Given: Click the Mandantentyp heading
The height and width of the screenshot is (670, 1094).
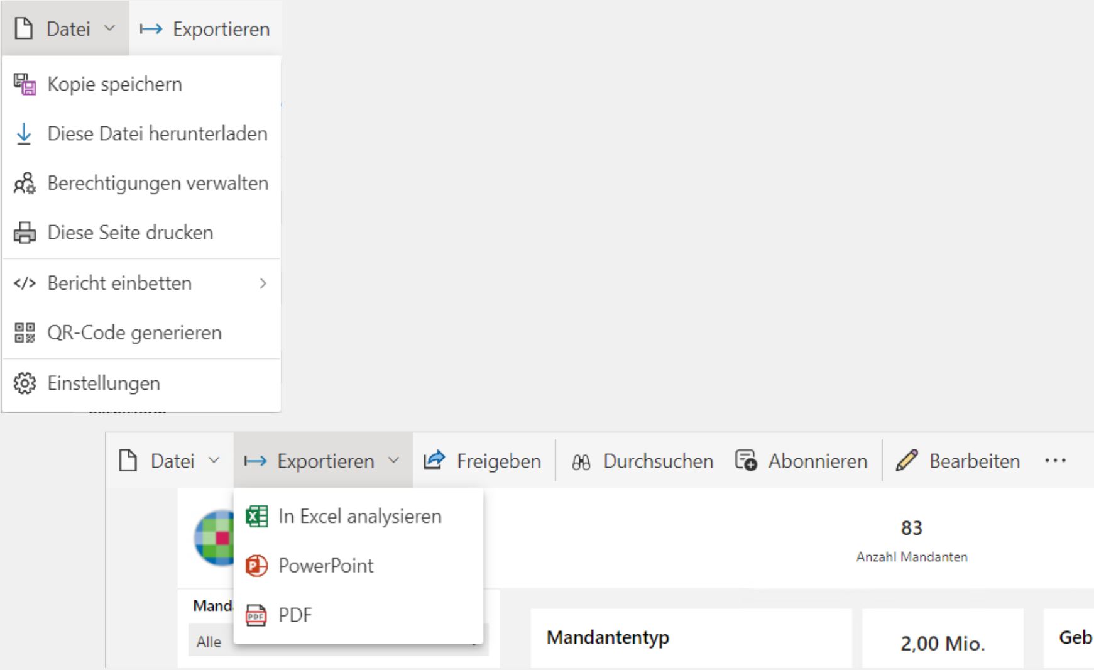Looking at the screenshot, I should [608, 637].
